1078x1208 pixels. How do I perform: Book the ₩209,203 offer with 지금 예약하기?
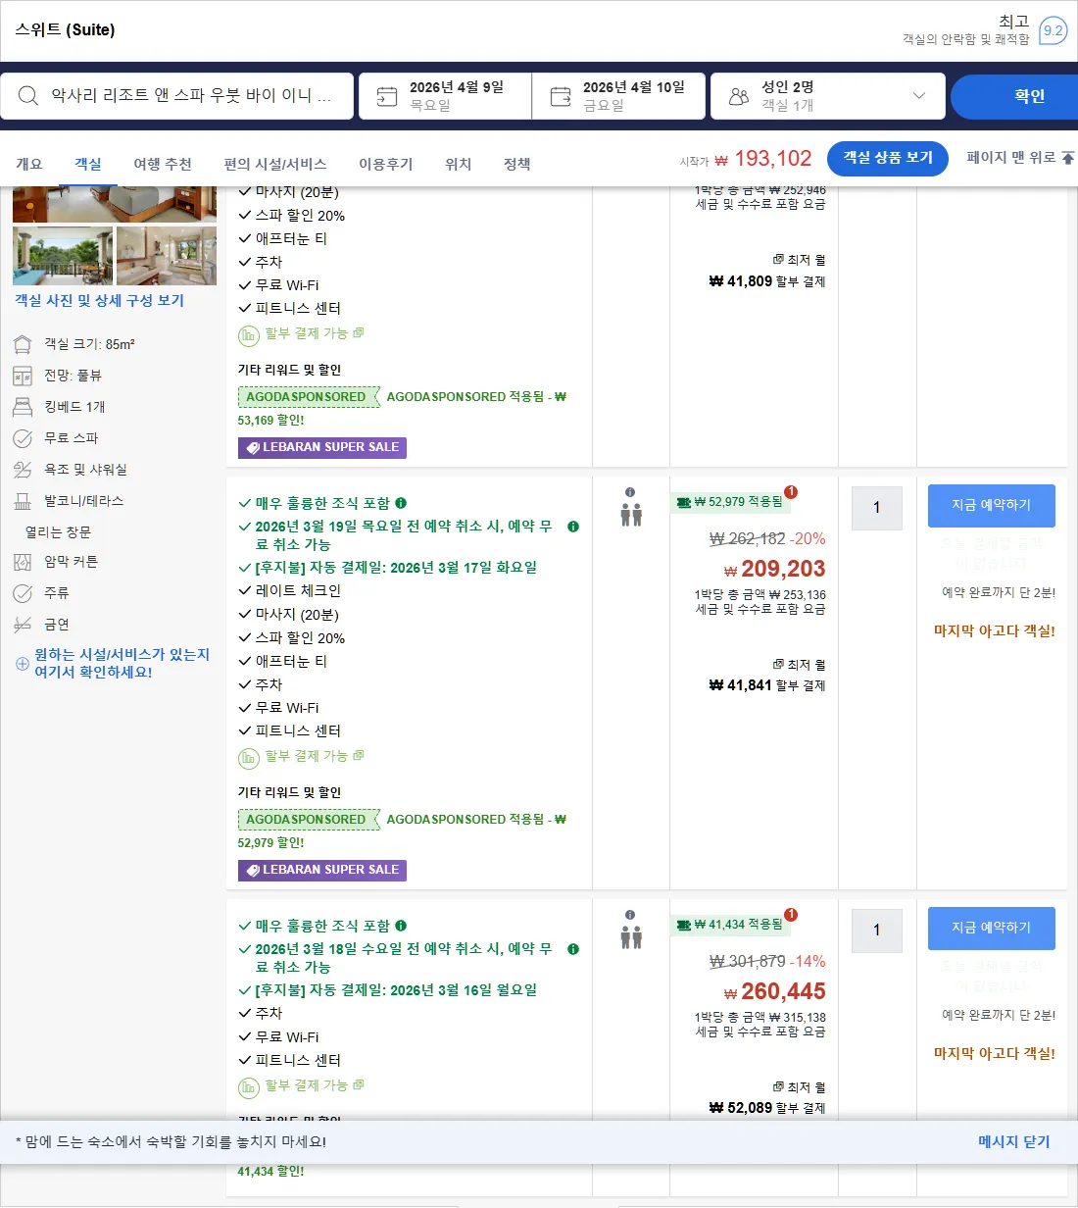pyautogui.click(x=992, y=506)
